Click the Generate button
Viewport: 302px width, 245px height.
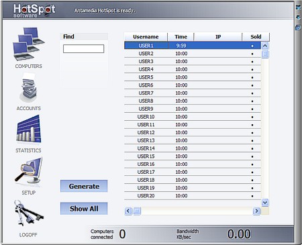[84, 186]
